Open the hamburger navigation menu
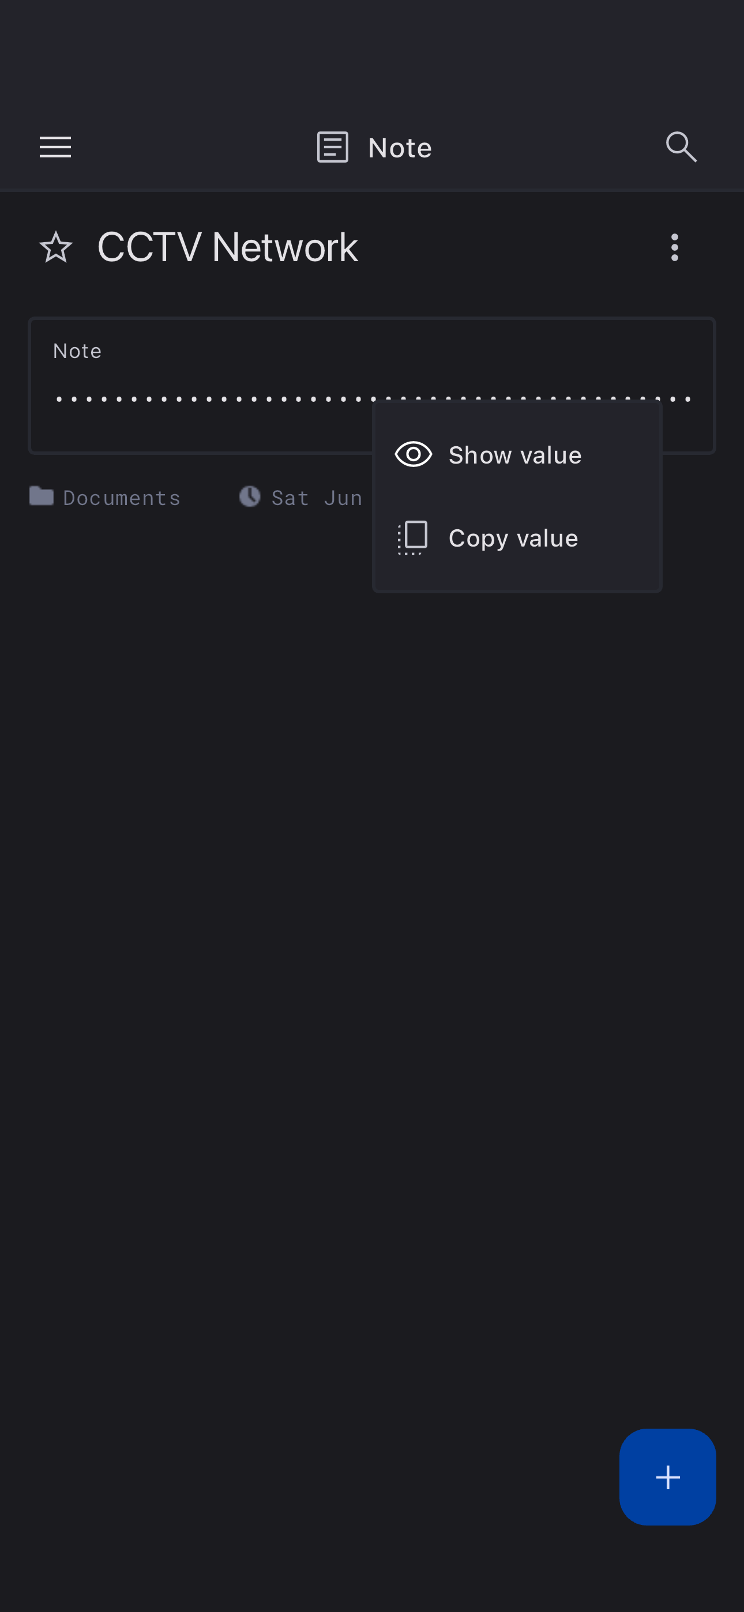 55,147
